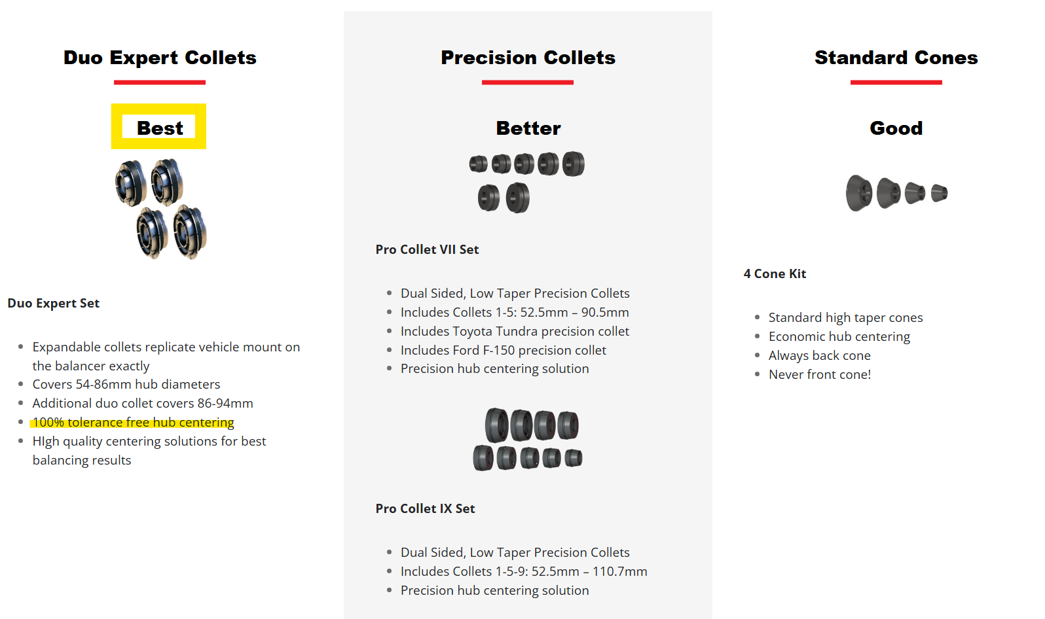Click the Better rating label
Viewport: 1045px width, 619px height.
pos(528,128)
